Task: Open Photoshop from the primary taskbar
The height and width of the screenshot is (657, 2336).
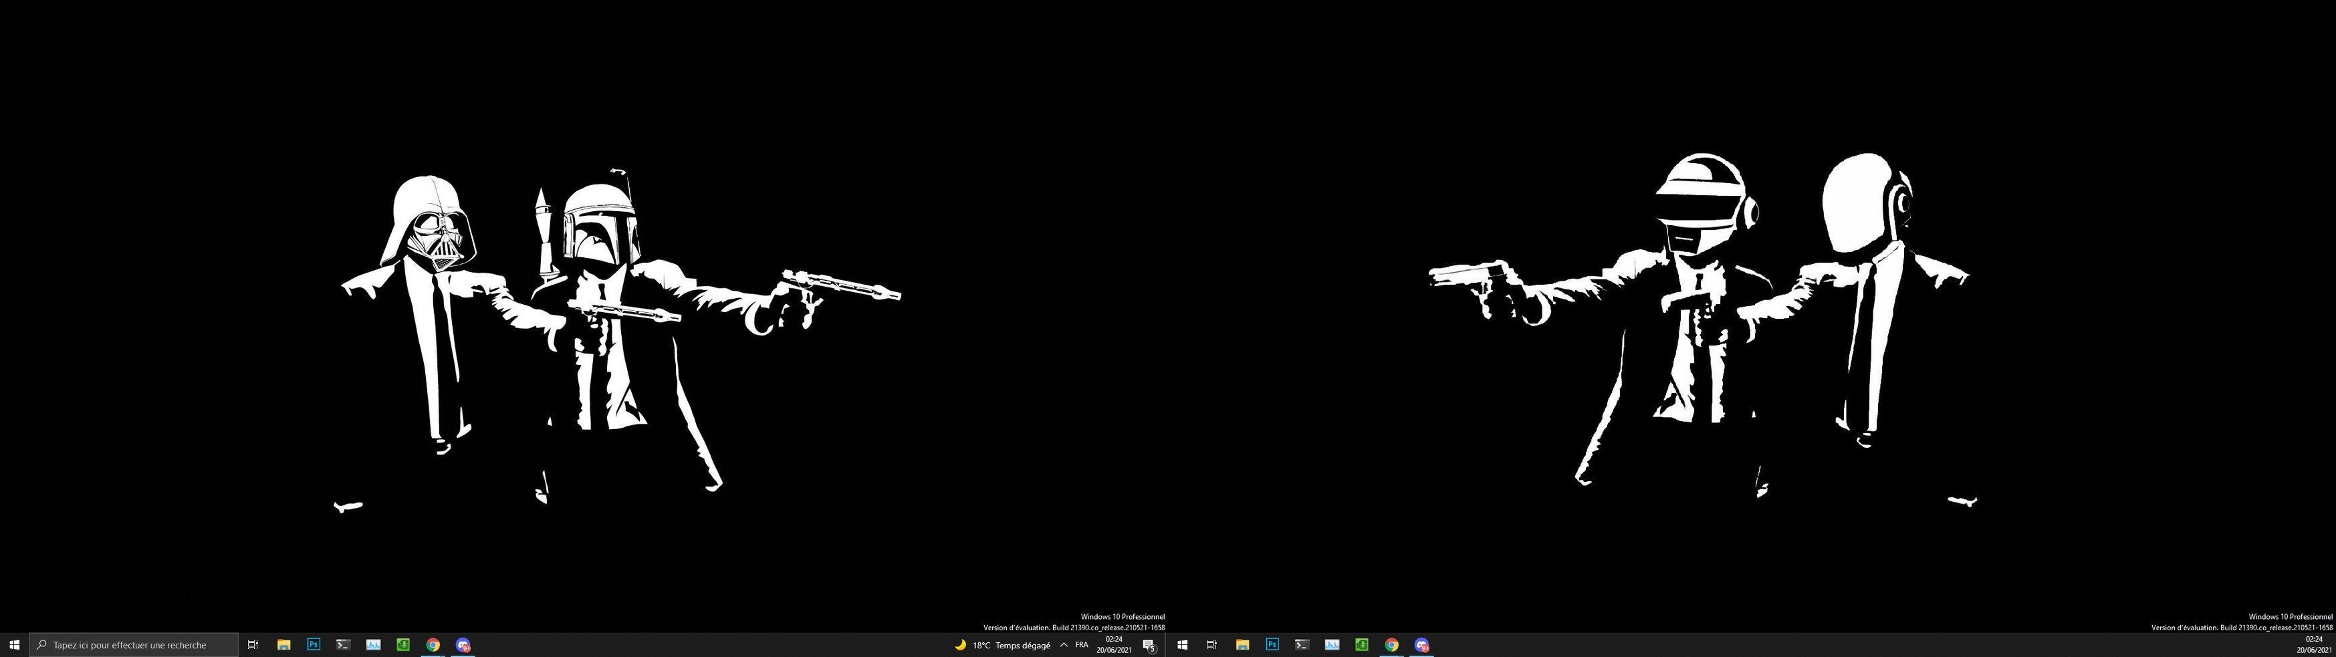Action: pos(313,645)
